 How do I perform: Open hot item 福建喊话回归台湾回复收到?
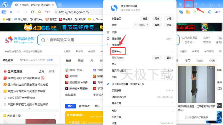[24, 78]
